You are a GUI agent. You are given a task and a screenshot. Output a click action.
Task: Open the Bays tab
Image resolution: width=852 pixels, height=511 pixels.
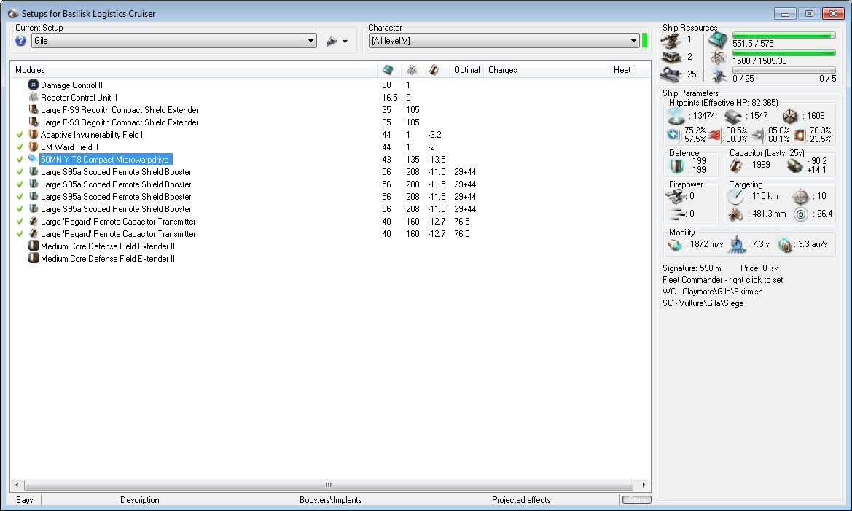[25, 499]
